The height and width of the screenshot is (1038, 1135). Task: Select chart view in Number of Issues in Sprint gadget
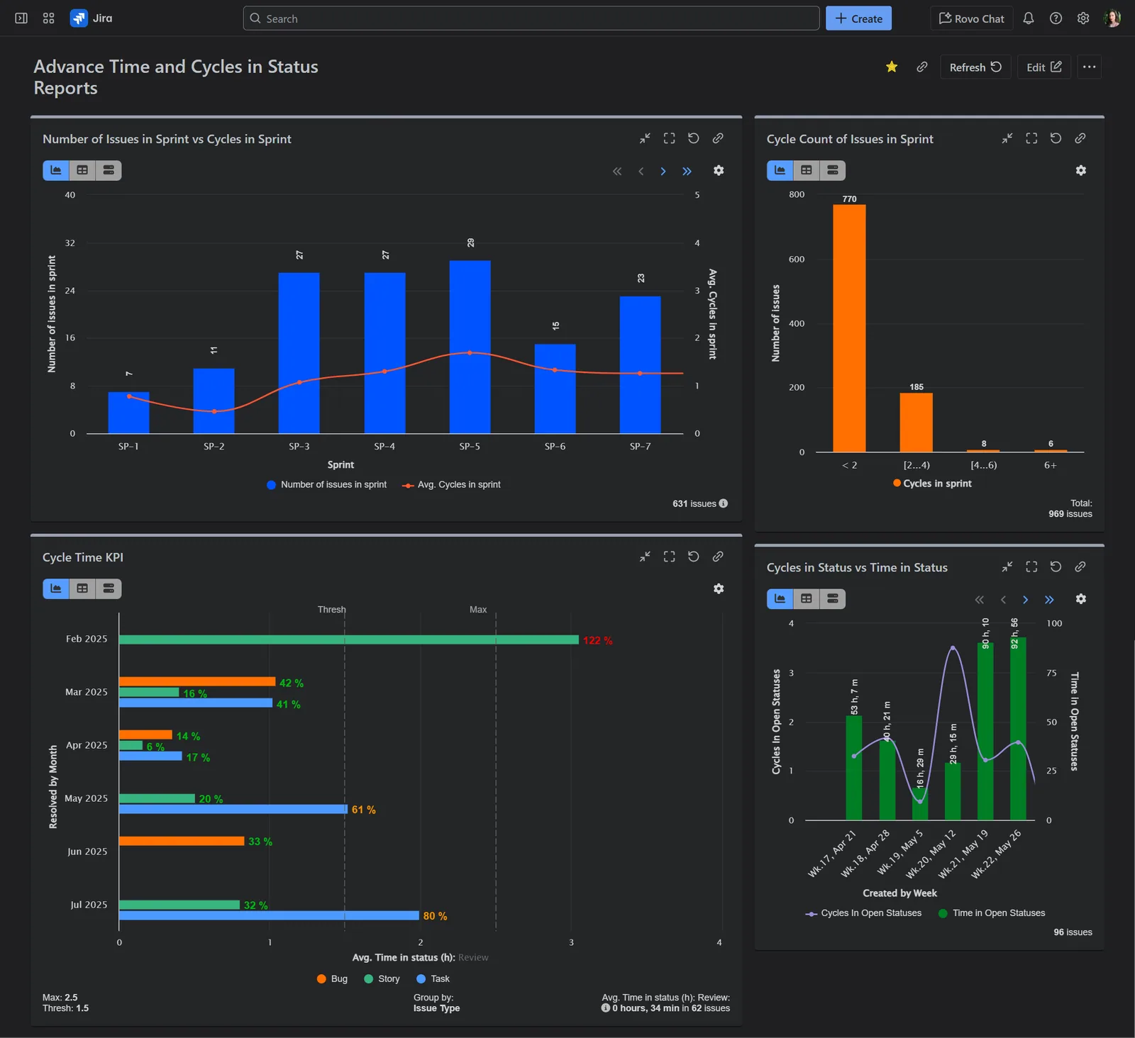pos(56,170)
